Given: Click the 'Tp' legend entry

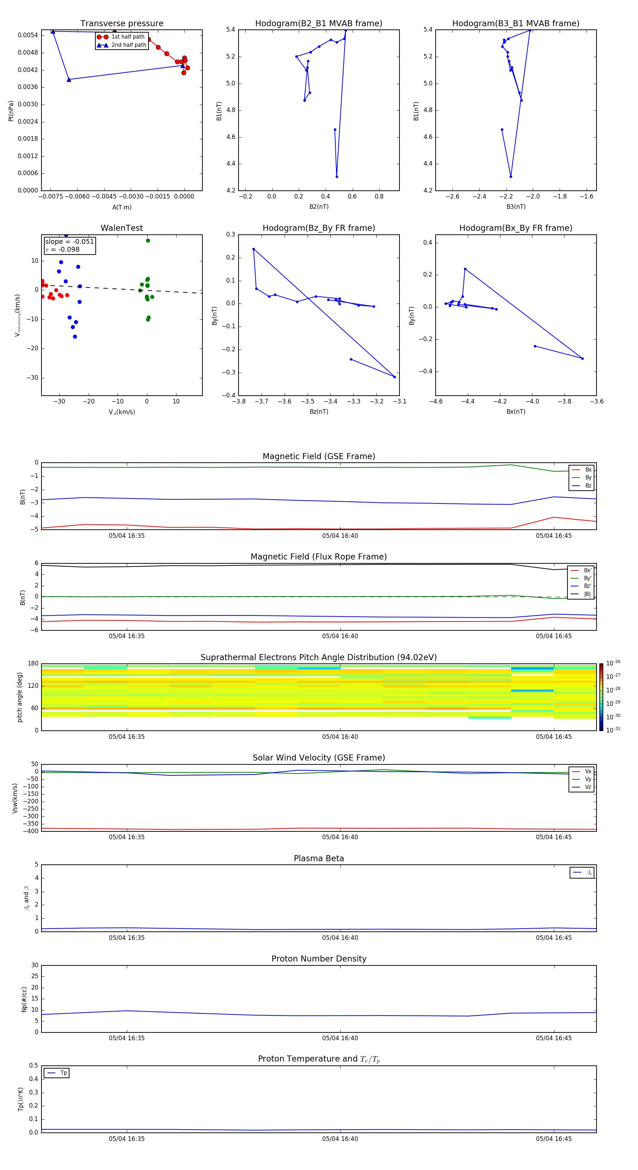Looking at the screenshot, I should [57, 1073].
